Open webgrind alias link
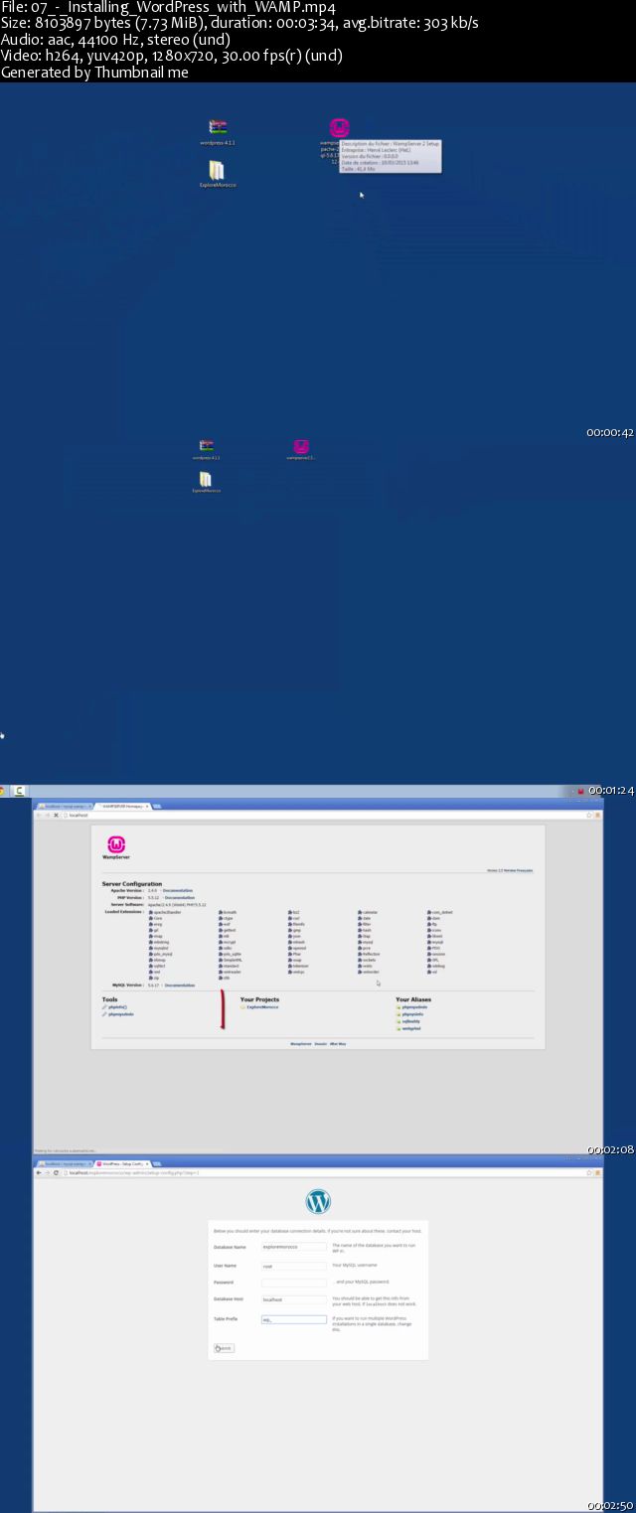This screenshot has height=1513, width=636. click(411, 1029)
